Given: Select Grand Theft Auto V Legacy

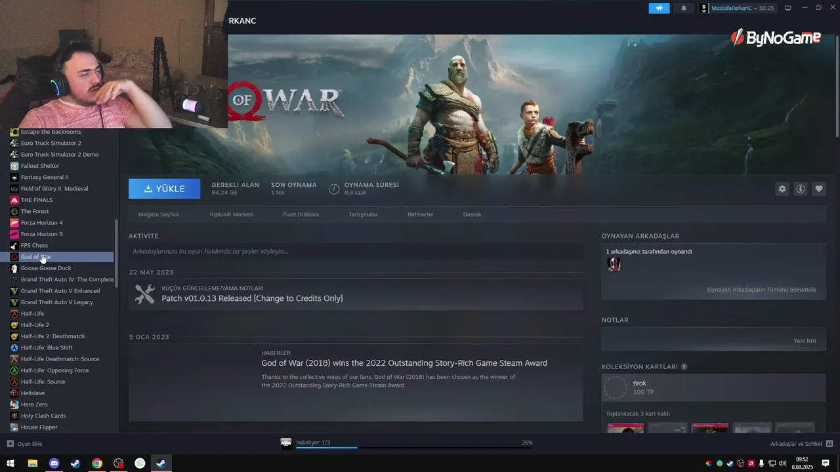Looking at the screenshot, I should (x=56, y=302).
